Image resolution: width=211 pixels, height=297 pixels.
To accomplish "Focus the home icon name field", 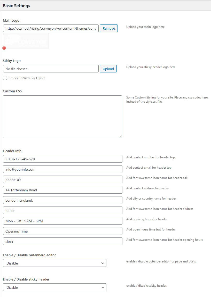I will click(62, 210).
